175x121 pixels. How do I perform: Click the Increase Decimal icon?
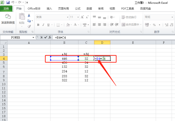[166, 25]
